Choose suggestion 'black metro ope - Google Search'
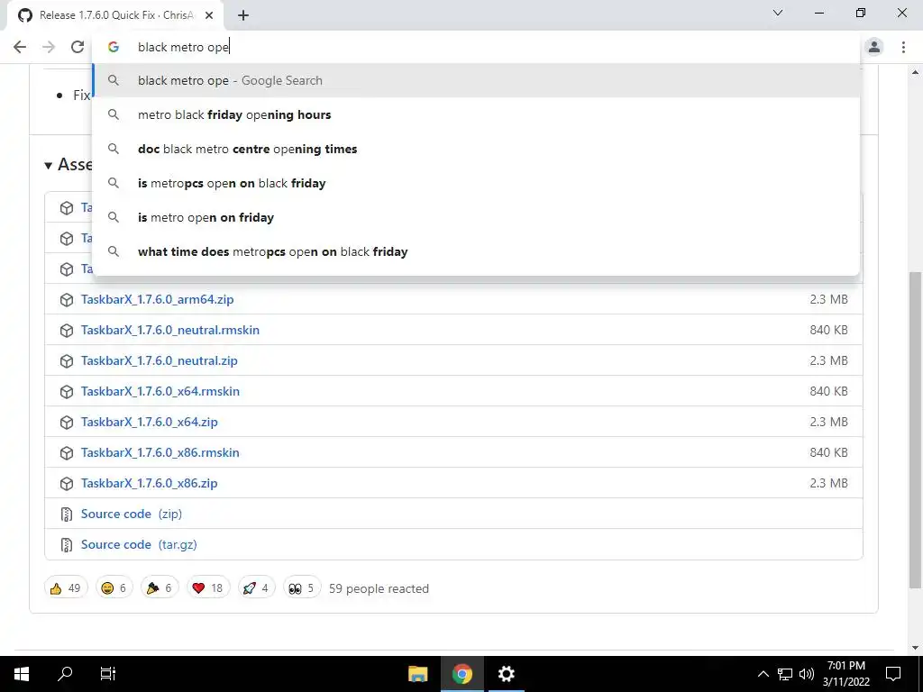923x692 pixels. click(x=477, y=80)
